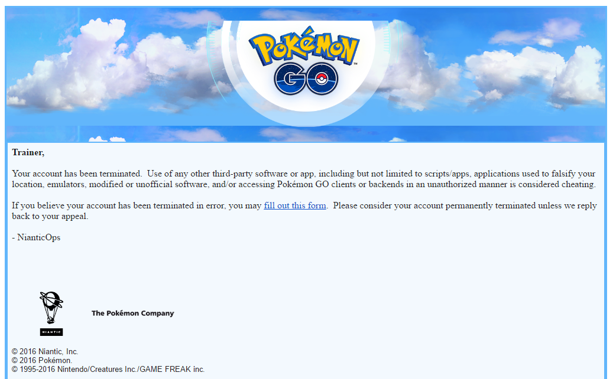Click the Pokémon GO logo in the banner

coord(304,61)
